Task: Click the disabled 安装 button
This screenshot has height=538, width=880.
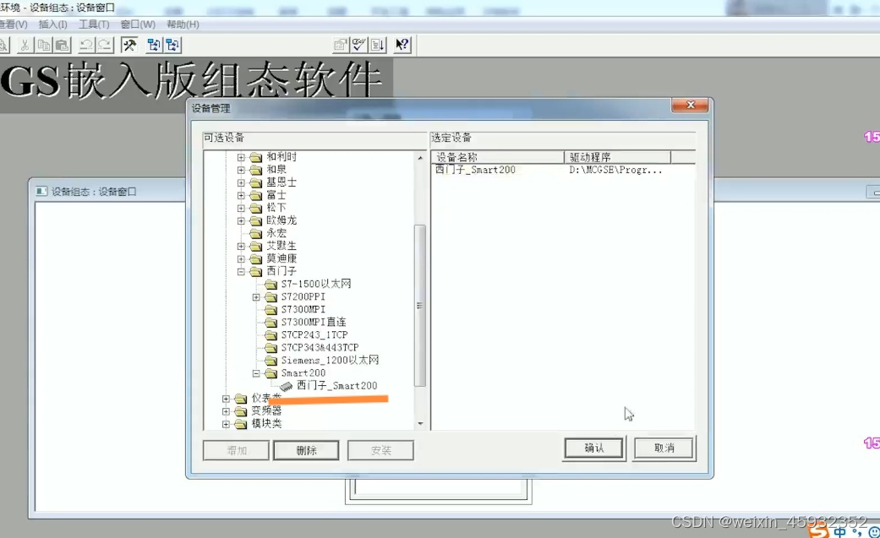Action: click(x=380, y=450)
